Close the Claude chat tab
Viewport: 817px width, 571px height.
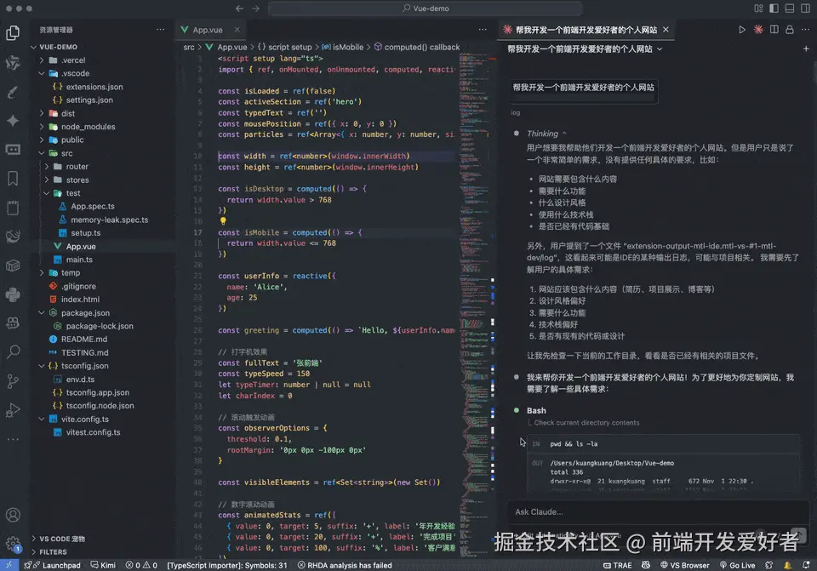pos(666,30)
